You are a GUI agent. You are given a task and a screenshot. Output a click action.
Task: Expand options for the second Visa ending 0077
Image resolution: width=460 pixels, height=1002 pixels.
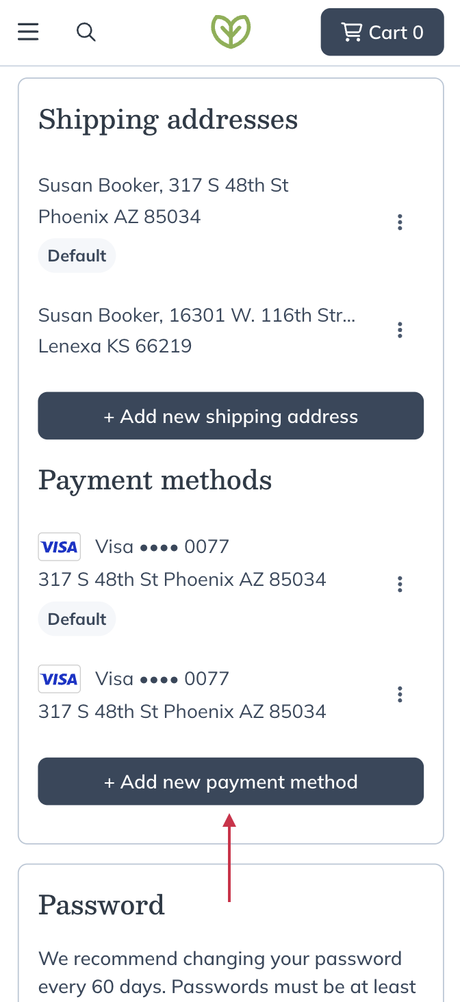tap(400, 694)
